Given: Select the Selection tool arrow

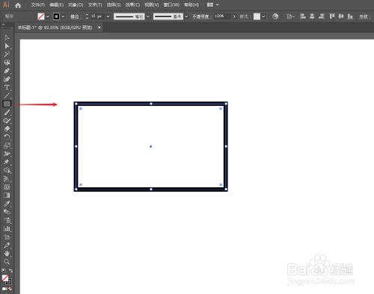Looking at the screenshot, I should click(x=7, y=38).
